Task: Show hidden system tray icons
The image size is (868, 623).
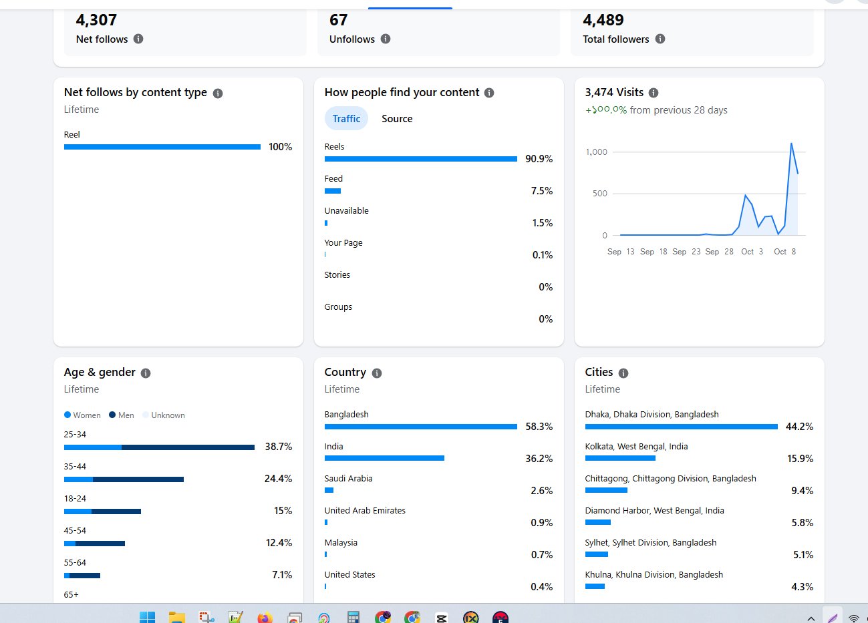Action: [x=811, y=618]
